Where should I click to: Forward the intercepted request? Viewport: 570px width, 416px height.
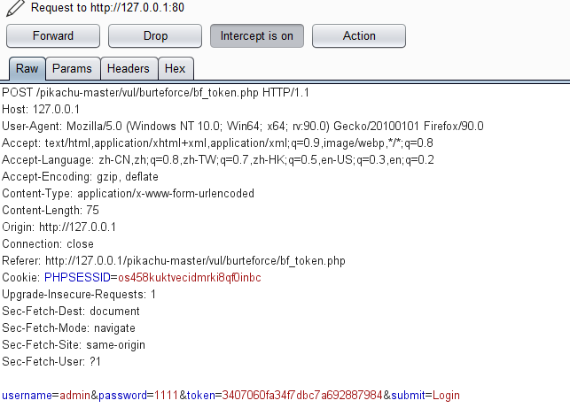click(53, 36)
